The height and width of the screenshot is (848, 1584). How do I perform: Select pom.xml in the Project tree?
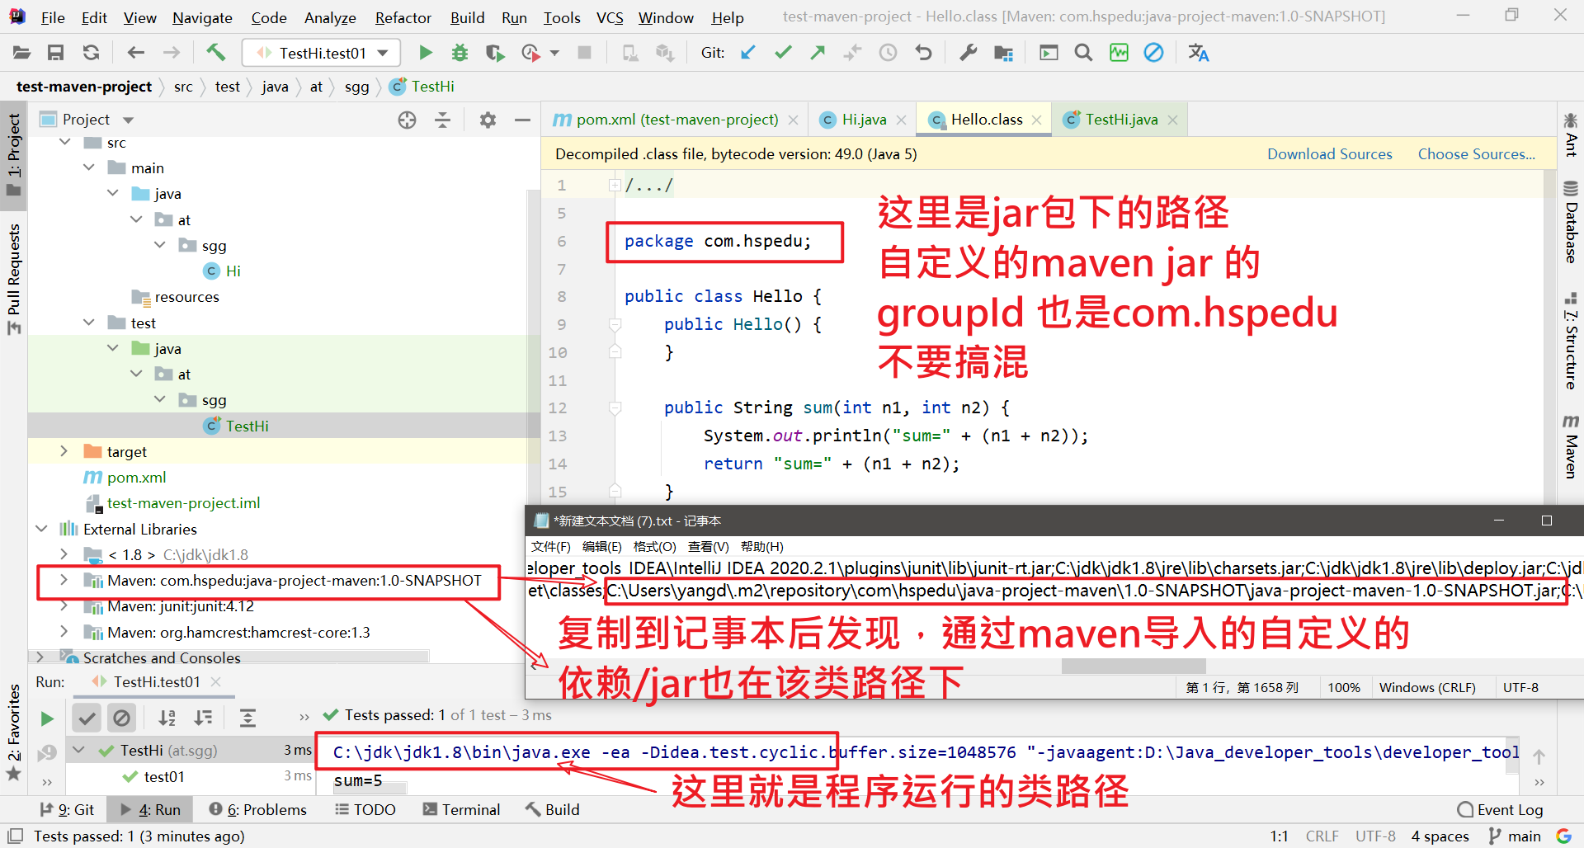point(136,477)
